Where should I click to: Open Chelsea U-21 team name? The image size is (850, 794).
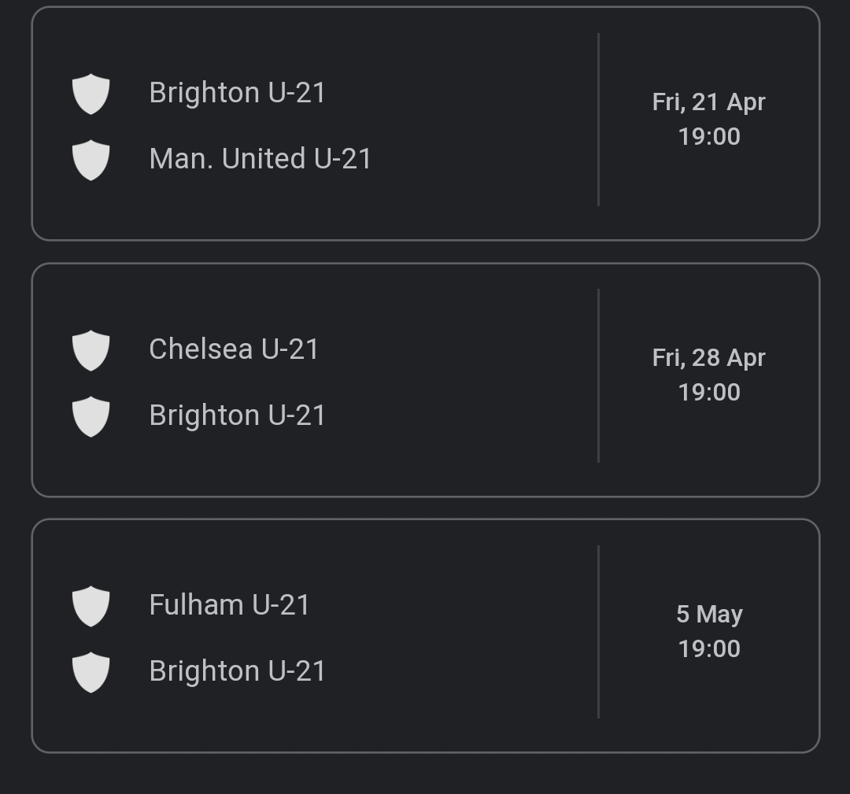click(x=235, y=349)
